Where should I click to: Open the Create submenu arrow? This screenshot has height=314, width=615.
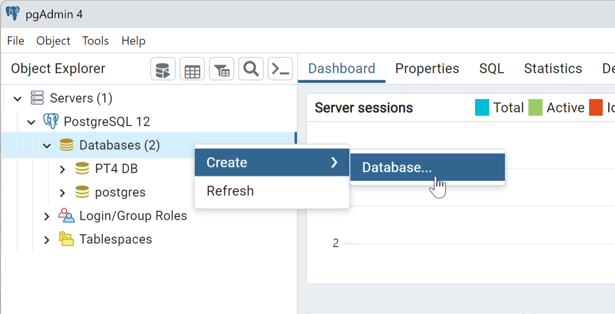pos(334,162)
